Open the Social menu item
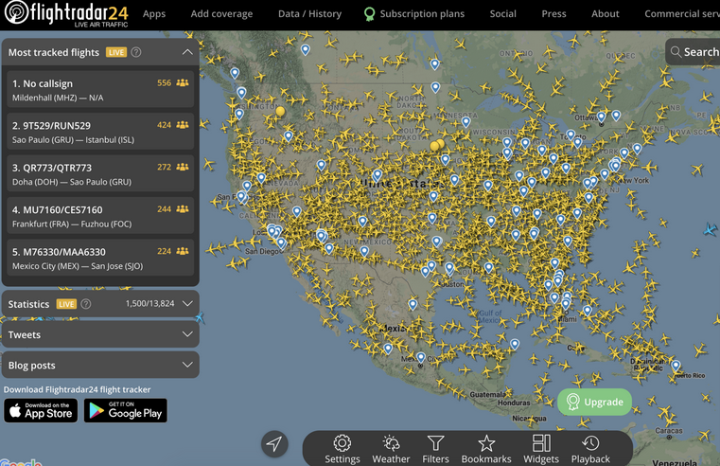This screenshot has width=720, height=466. (x=502, y=14)
